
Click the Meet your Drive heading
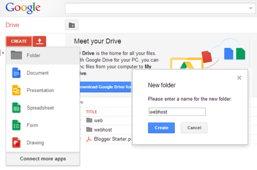(x=98, y=41)
